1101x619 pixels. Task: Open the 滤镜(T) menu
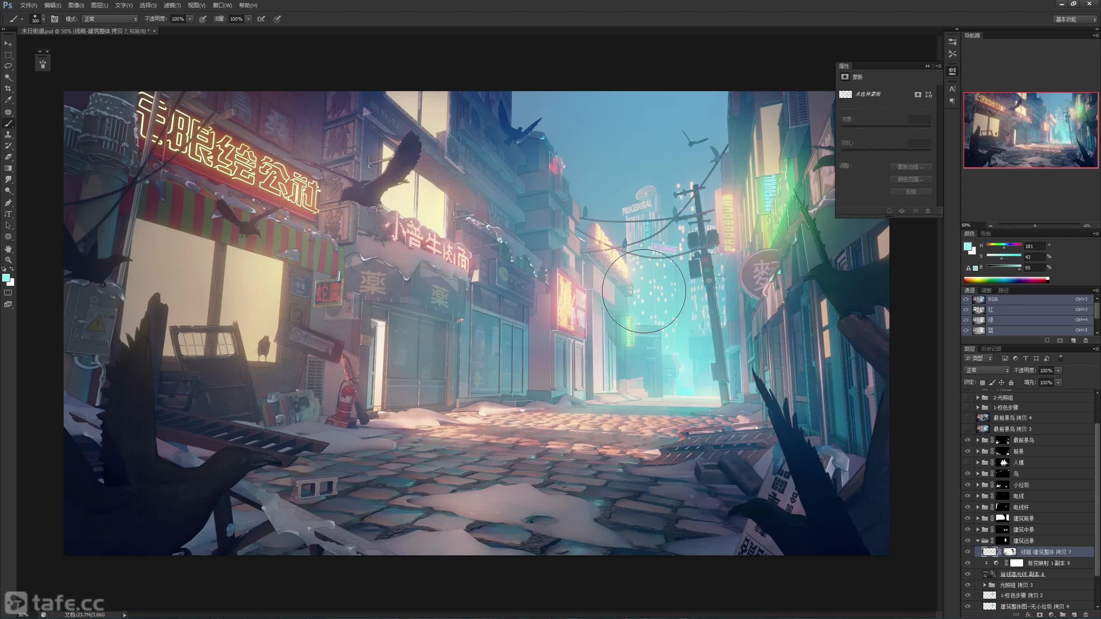(x=172, y=6)
